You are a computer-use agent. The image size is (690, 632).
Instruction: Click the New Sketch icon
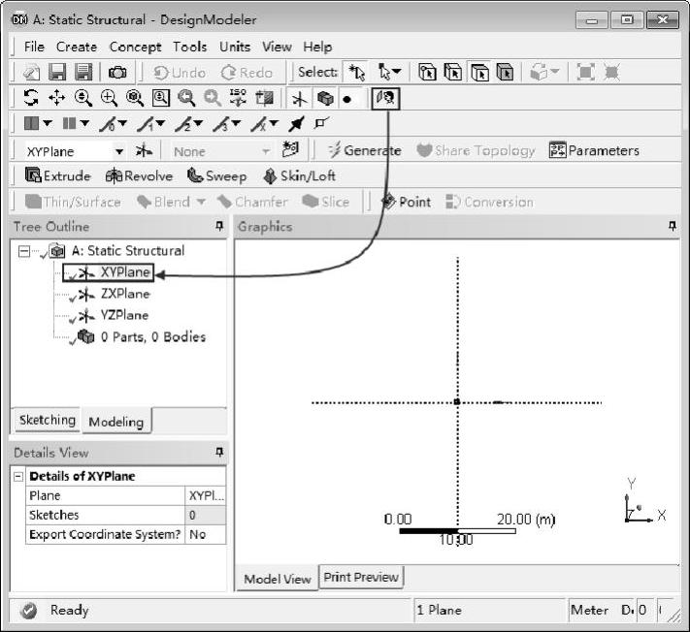tap(290, 150)
